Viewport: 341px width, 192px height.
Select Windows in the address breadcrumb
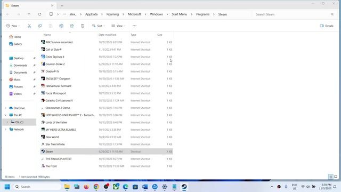point(156,14)
